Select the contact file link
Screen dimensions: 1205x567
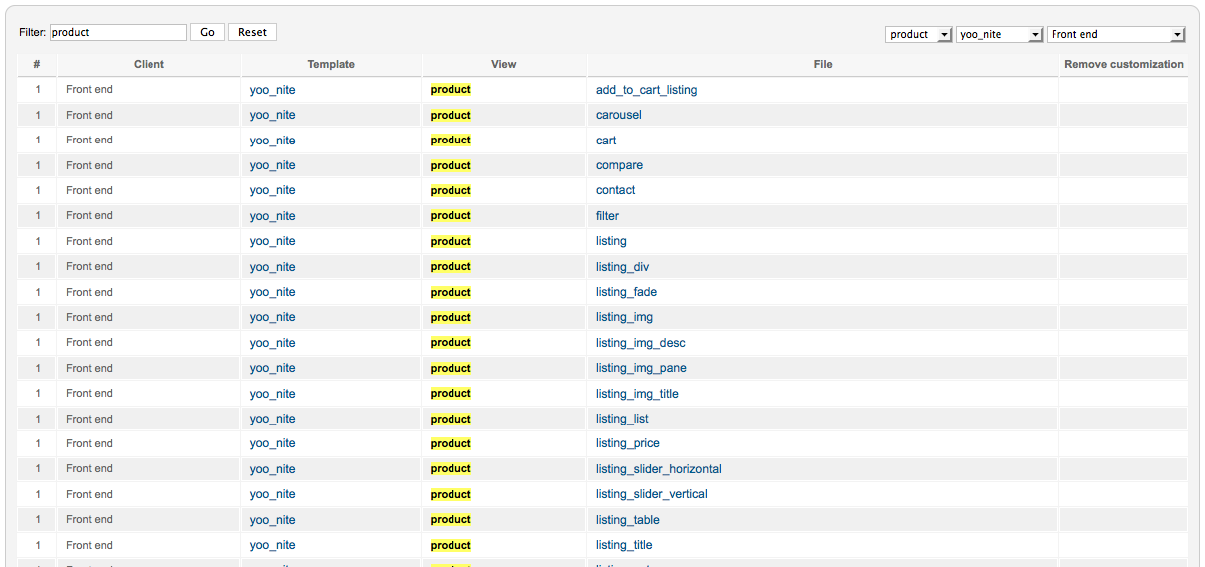(x=615, y=190)
